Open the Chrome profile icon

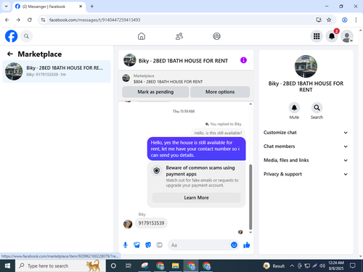(x=345, y=20)
